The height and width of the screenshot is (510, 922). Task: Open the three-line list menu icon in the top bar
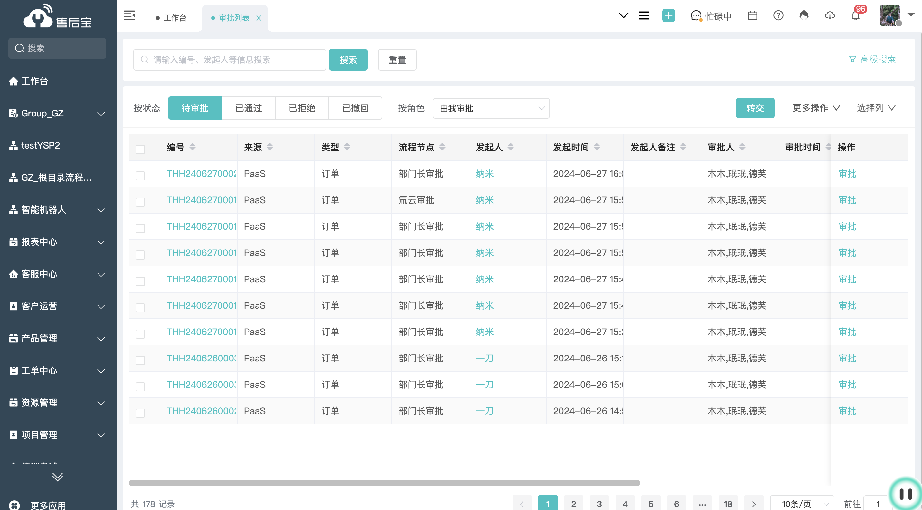pyautogui.click(x=644, y=16)
